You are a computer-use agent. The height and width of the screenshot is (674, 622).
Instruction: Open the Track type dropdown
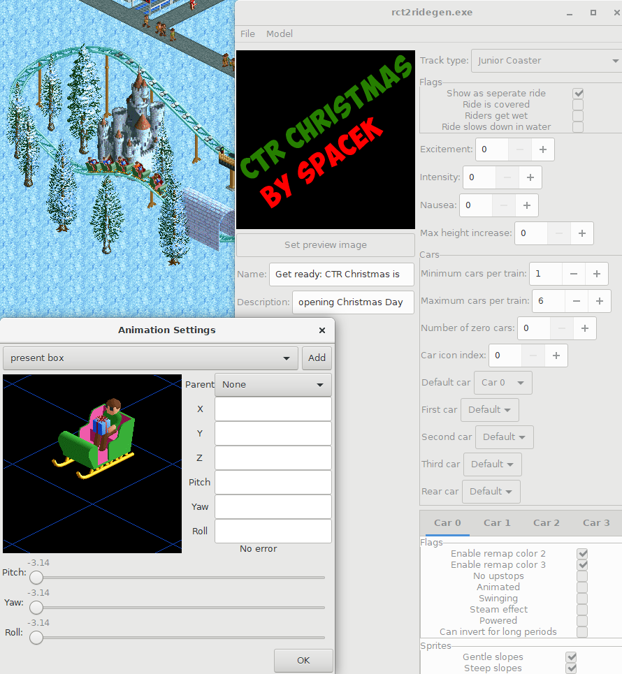click(x=547, y=61)
